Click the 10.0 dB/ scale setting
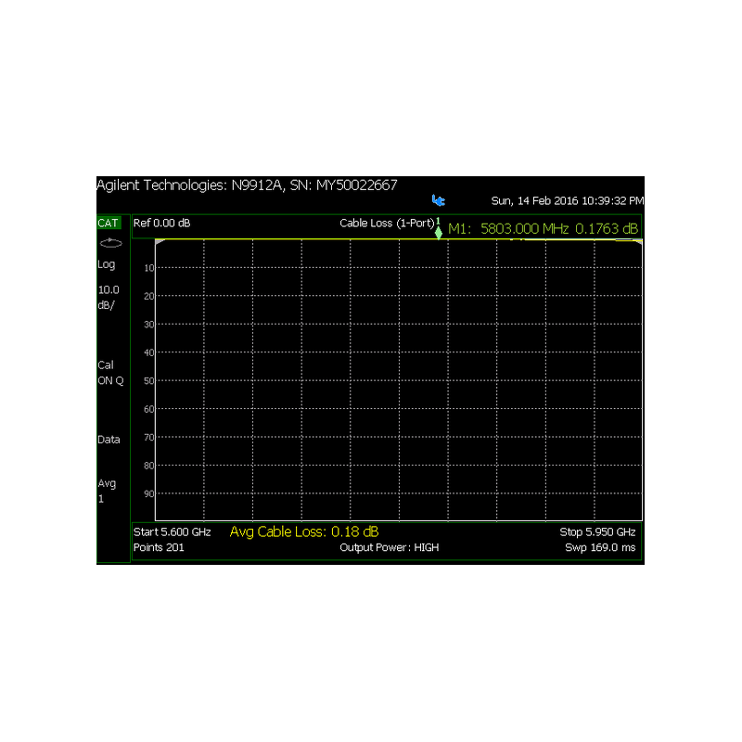Viewport: 742px width, 742px height. pos(109,298)
